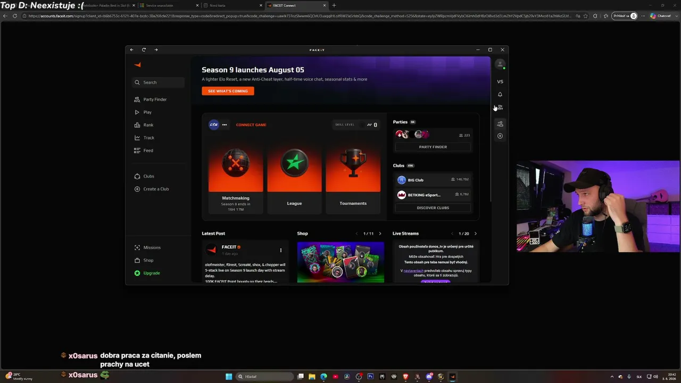Select the CS2 game icon
681x383 pixels.
point(214,124)
